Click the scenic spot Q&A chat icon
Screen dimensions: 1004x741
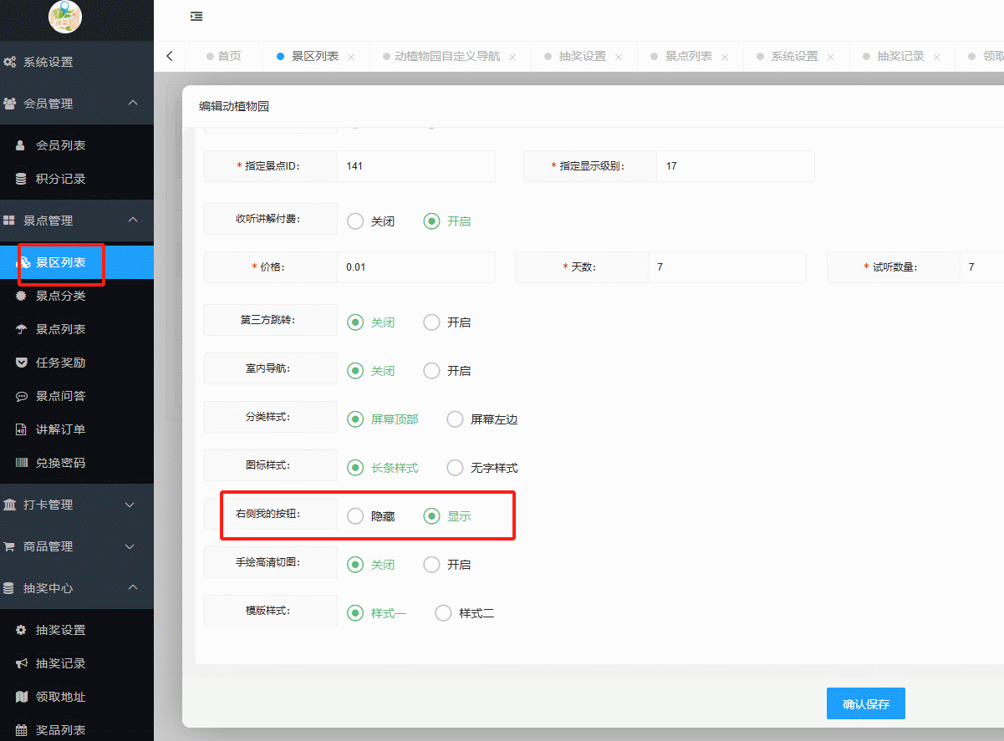[x=21, y=396]
